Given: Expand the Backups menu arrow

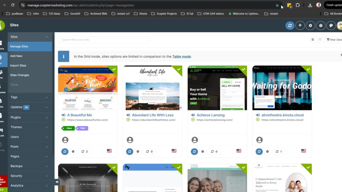Looking at the screenshot, I should pyautogui.click(x=46, y=166).
